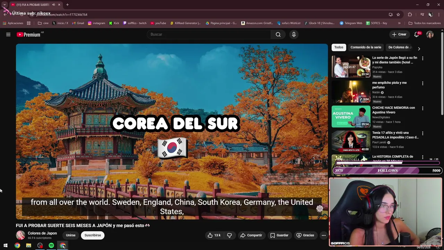Click the Colores de Japon channel name
Image resolution: width=444 pixels, height=250 pixels.
pyautogui.click(x=42, y=233)
